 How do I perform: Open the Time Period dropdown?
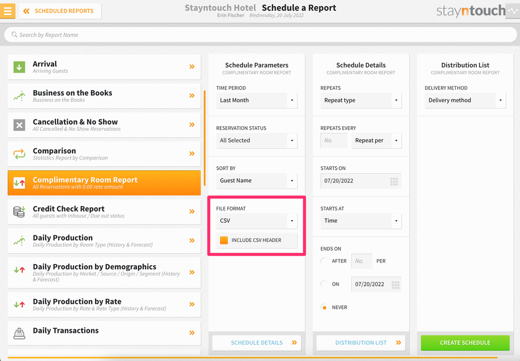pyautogui.click(x=257, y=100)
